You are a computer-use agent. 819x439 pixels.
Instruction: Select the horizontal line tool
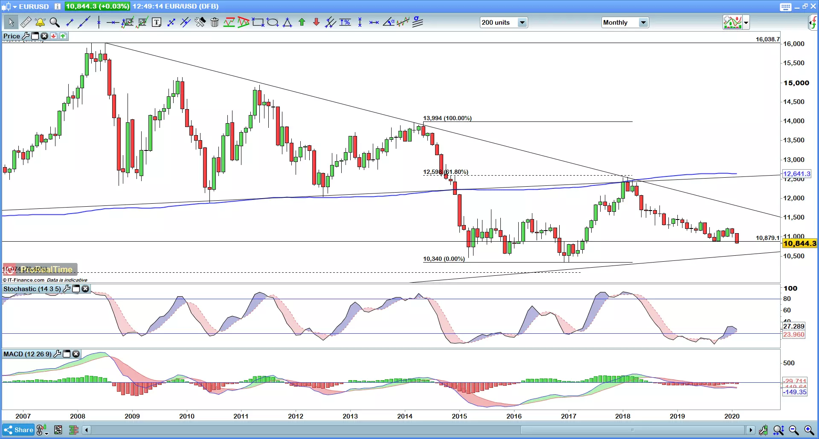coord(113,22)
